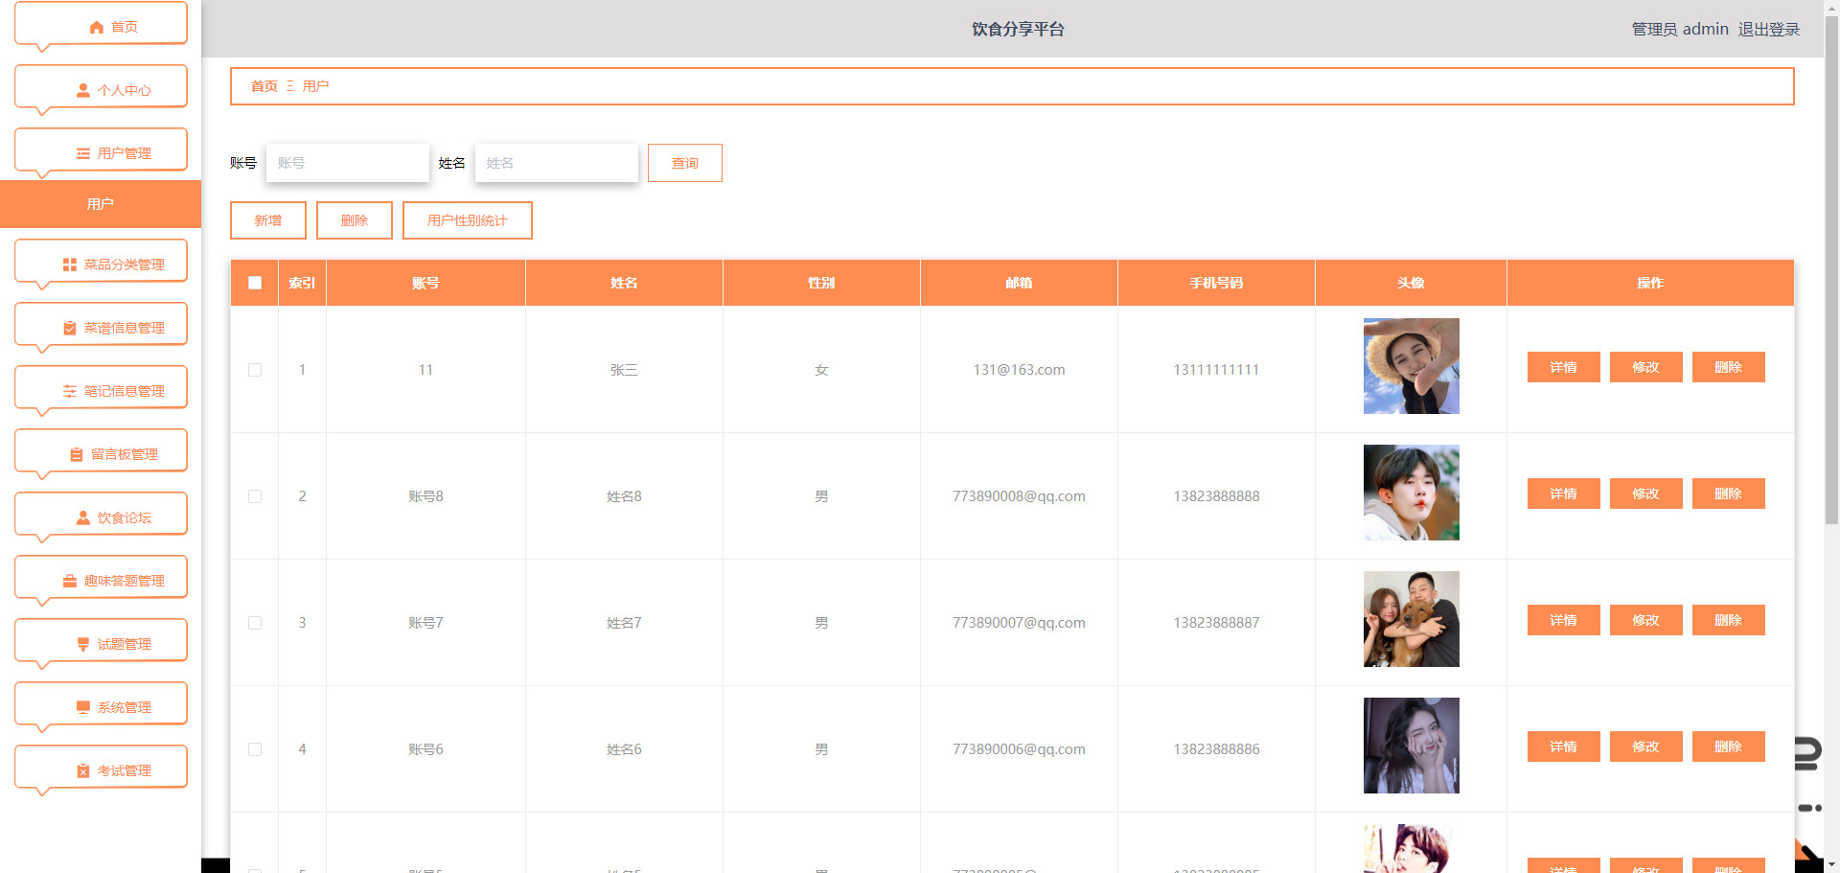Click 退出登录 to log out
Screen dimensions: 1840x873
pos(1769,29)
